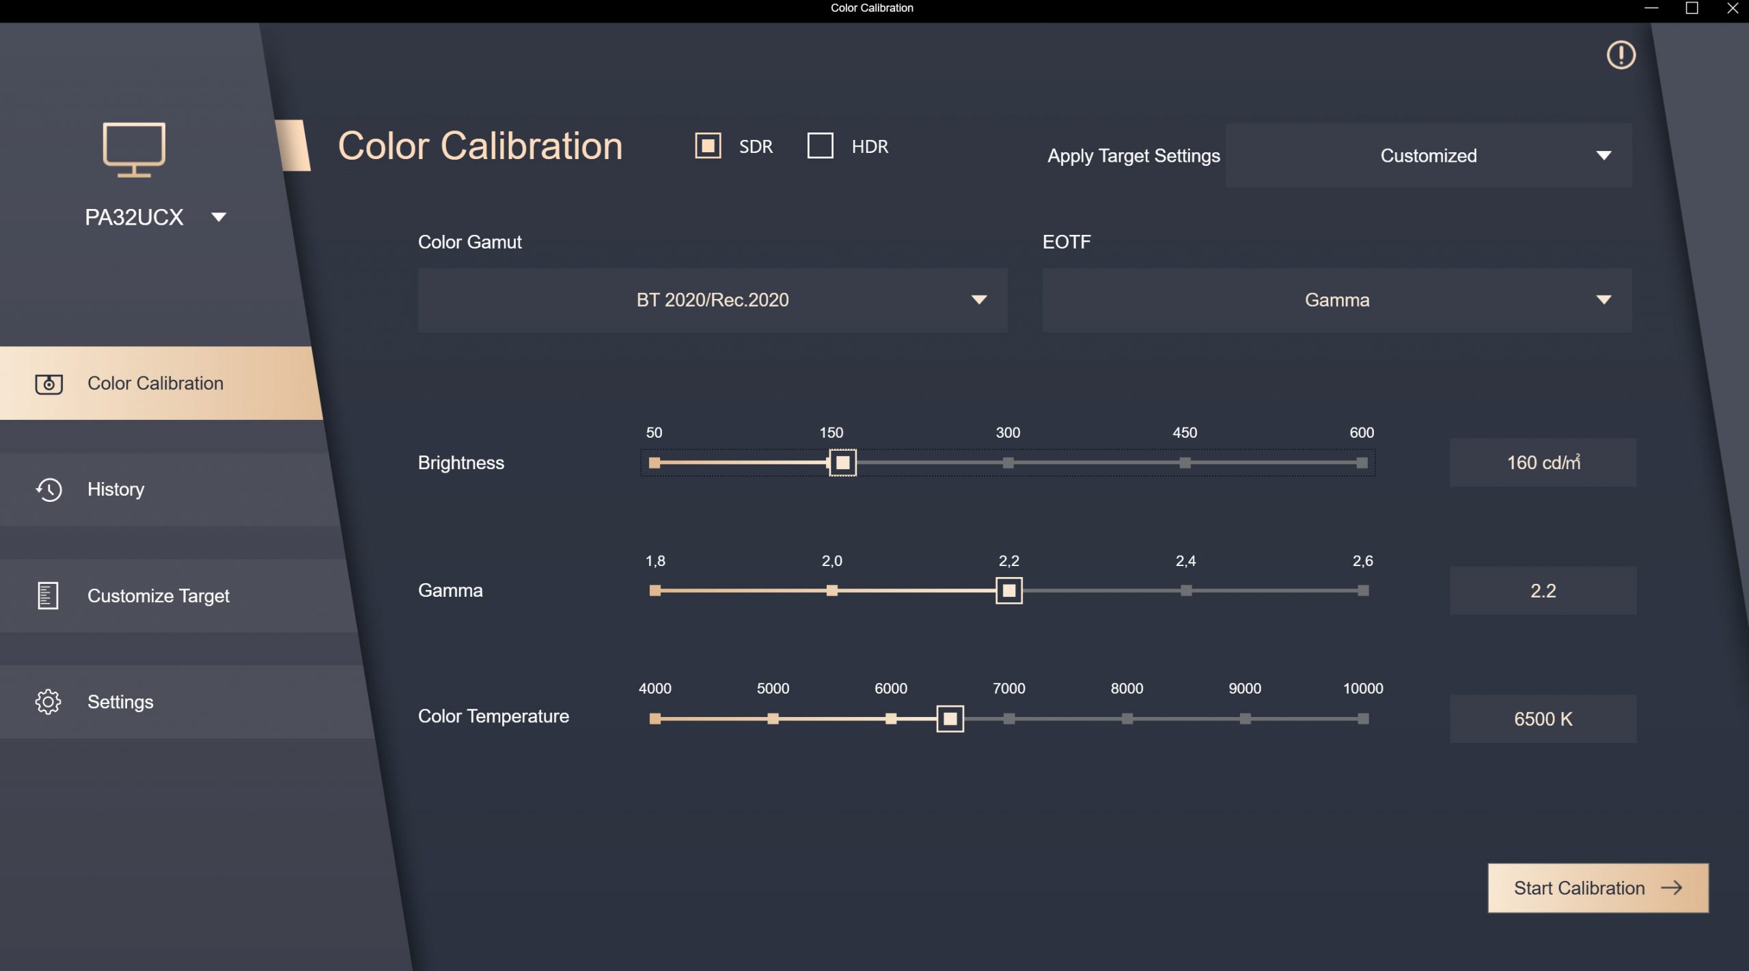
Task: Open the EOTF Gamma dropdown
Action: pos(1336,300)
